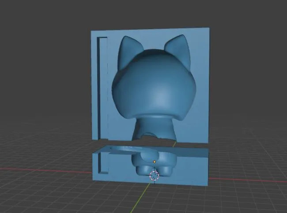
Task: Select the short slot in lower block
Action: coord(102,163)
